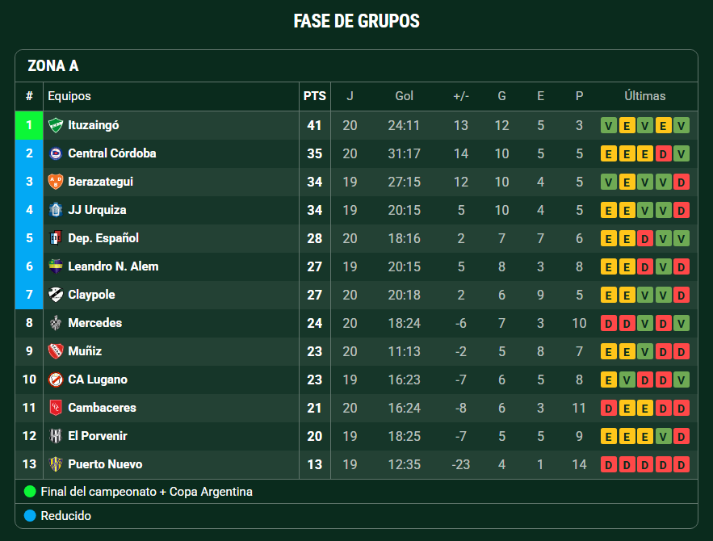Click the Claypole black-and-white badge
713x541 pixels.
tap(56, 295)
